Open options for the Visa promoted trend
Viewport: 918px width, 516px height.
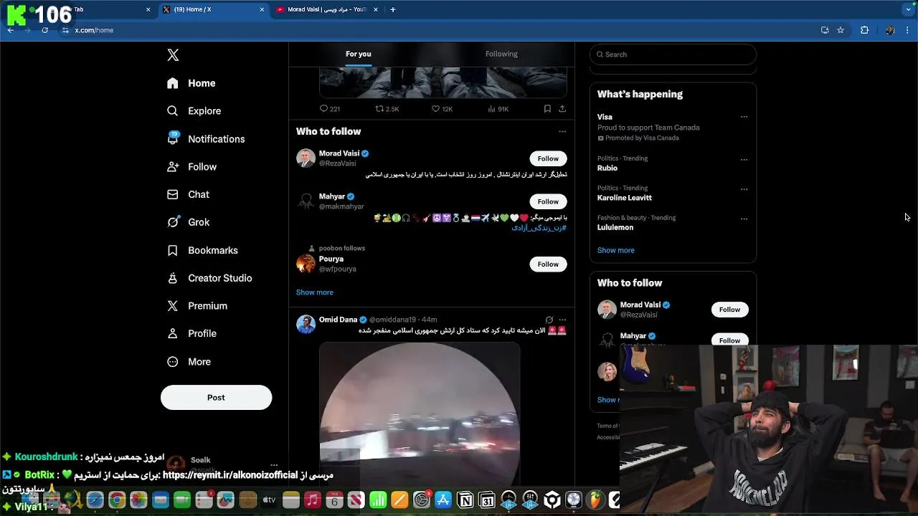click(744, 117)
